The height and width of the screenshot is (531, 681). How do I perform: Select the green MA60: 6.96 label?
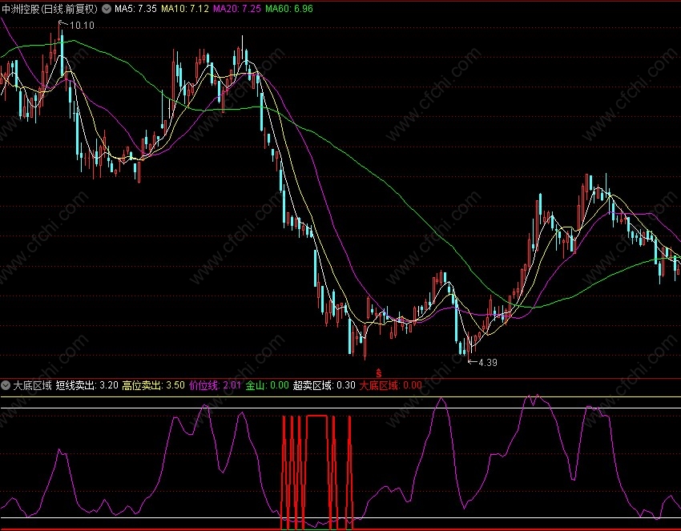point(288,9)
